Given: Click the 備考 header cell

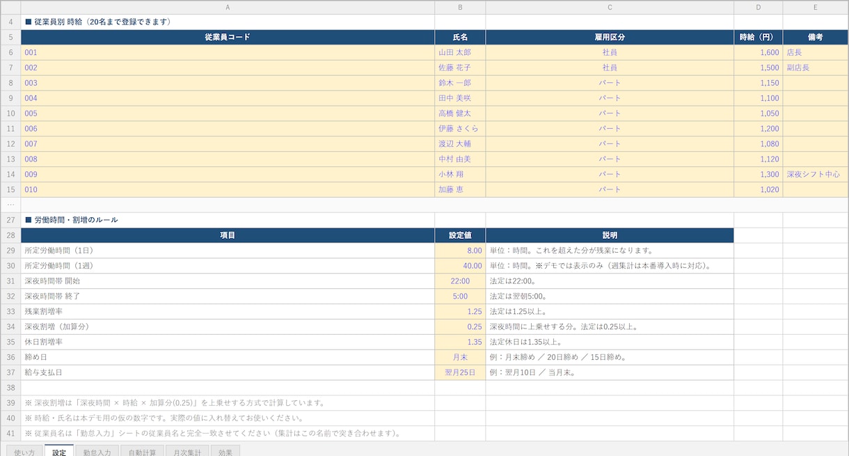Looking at the screenshot, I should coord(816,37).
